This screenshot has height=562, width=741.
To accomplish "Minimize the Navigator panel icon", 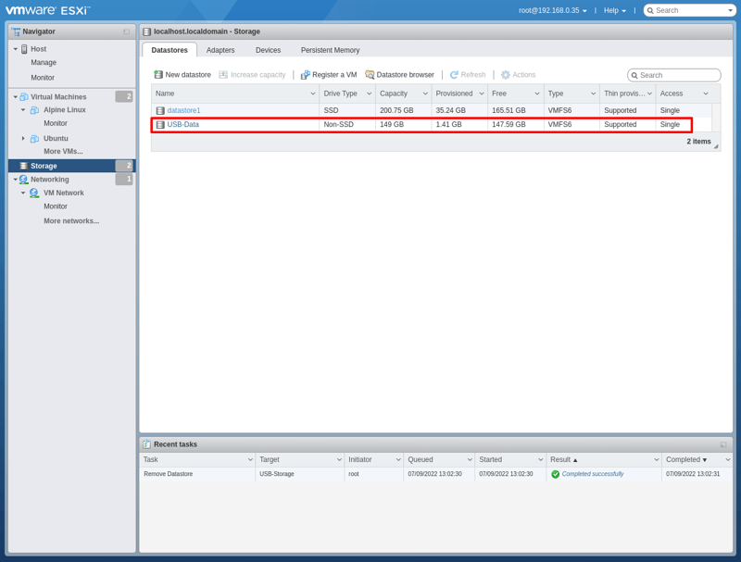I will [x=127, y=31].
